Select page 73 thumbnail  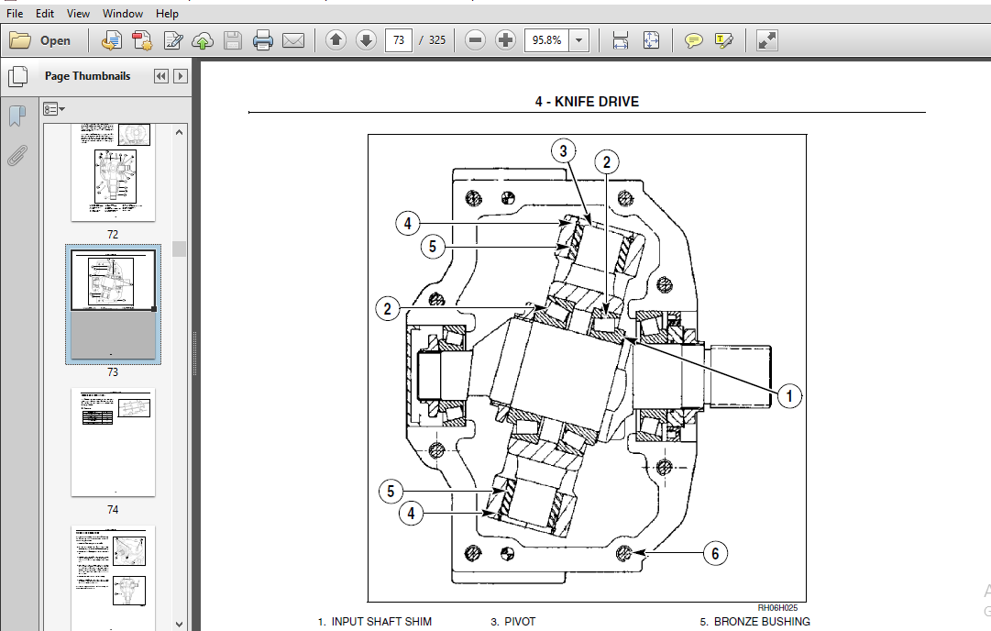[113, 304]
